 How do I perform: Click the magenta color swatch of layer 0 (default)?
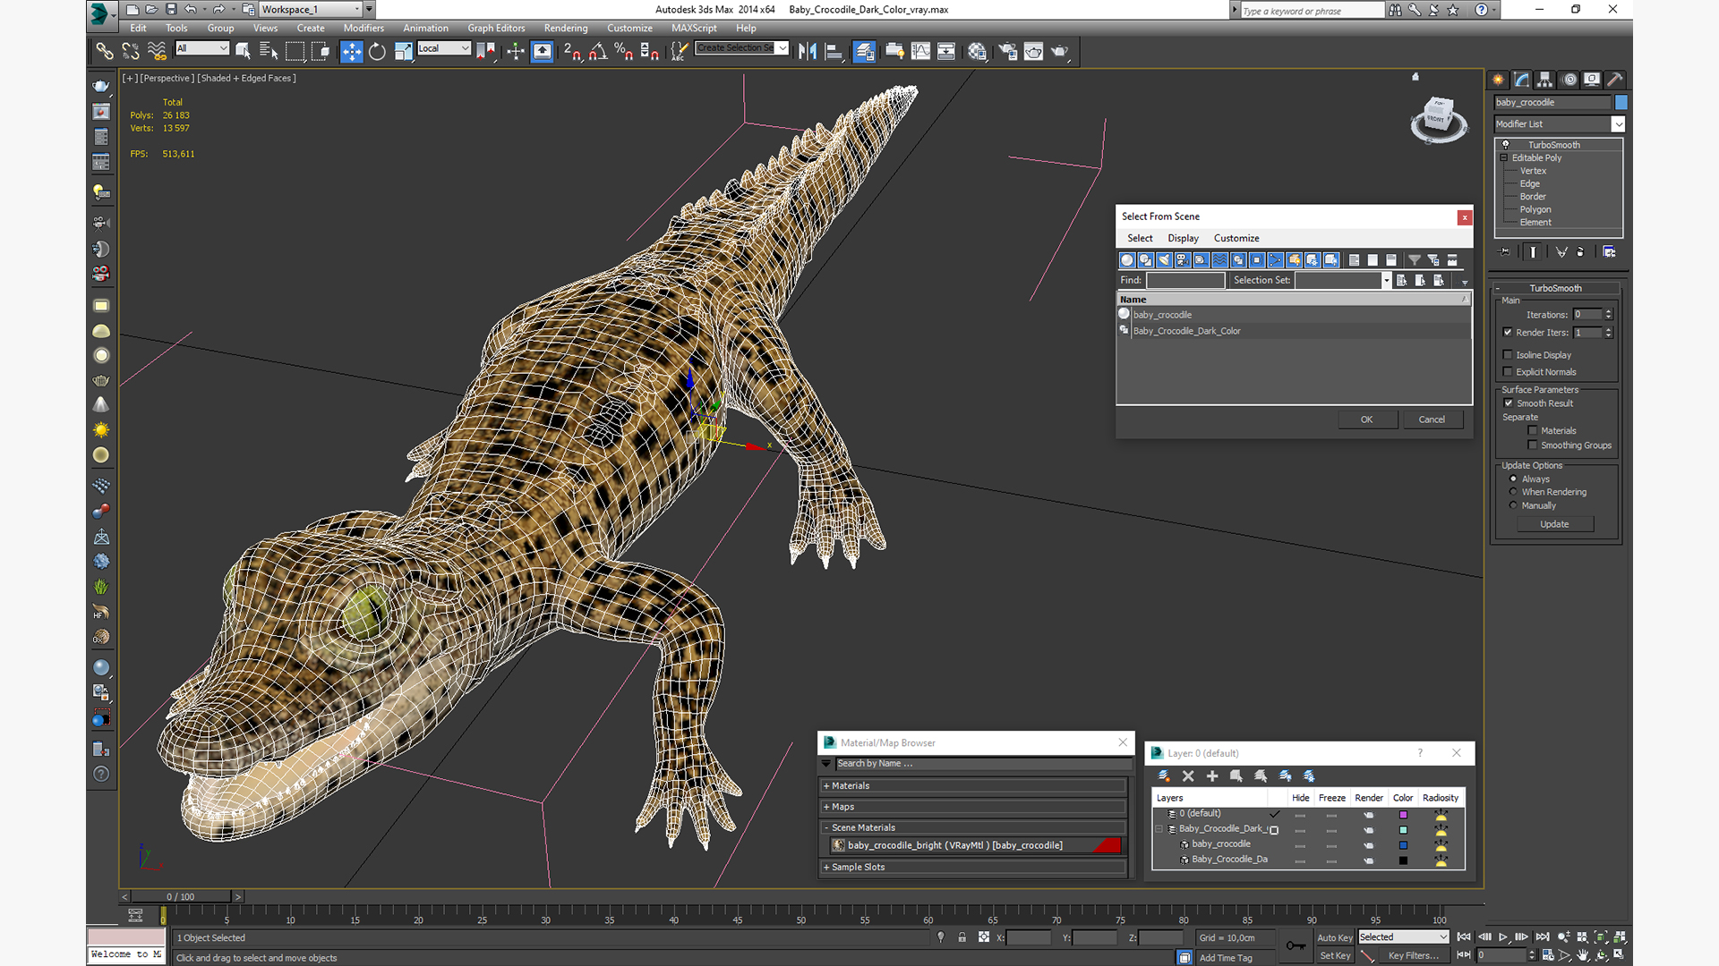click(1403, 815)
